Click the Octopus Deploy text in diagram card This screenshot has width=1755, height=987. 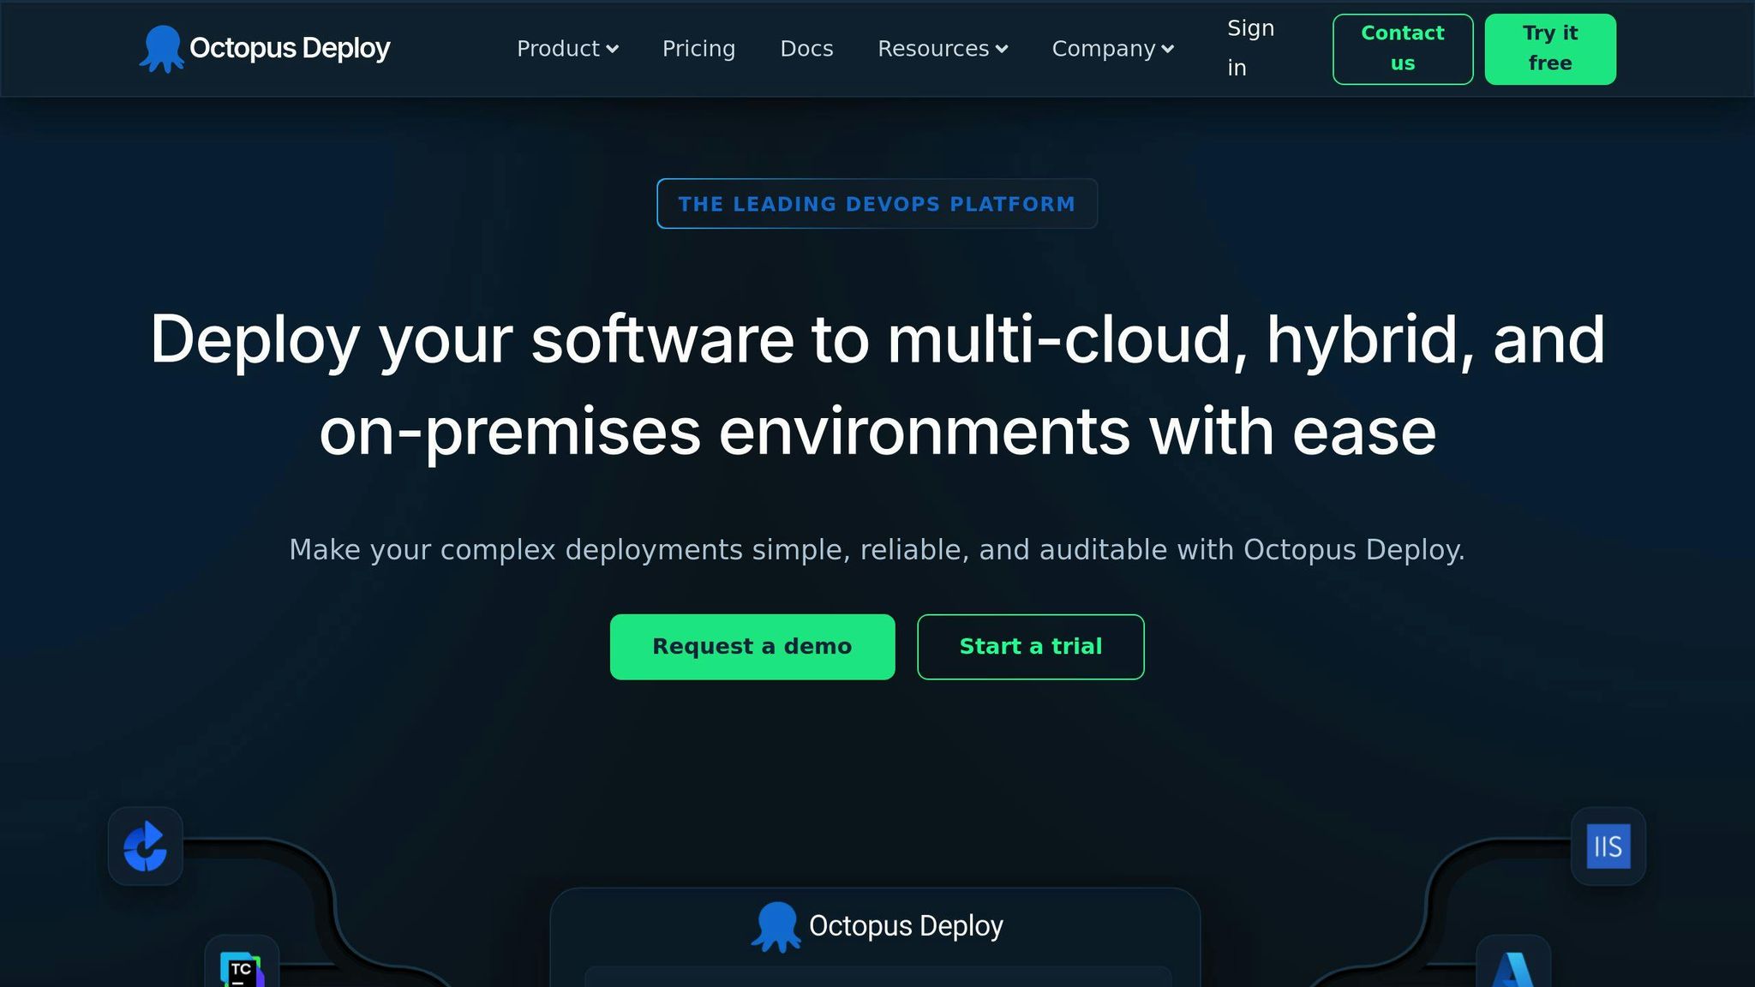point(906,926)
